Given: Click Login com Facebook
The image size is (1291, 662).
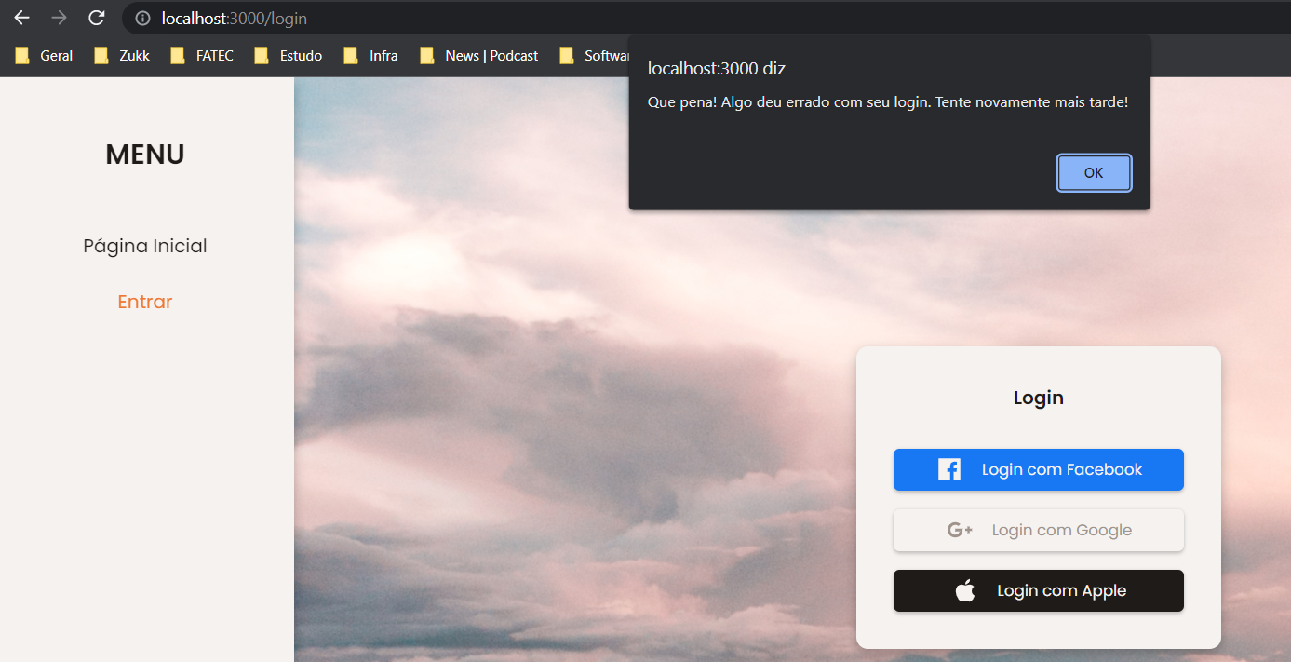Looking at the screenshot, I should [x=1038, y=469].
